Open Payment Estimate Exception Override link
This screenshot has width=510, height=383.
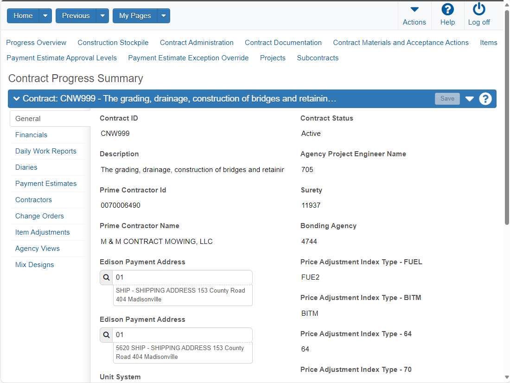coord(188,58)
